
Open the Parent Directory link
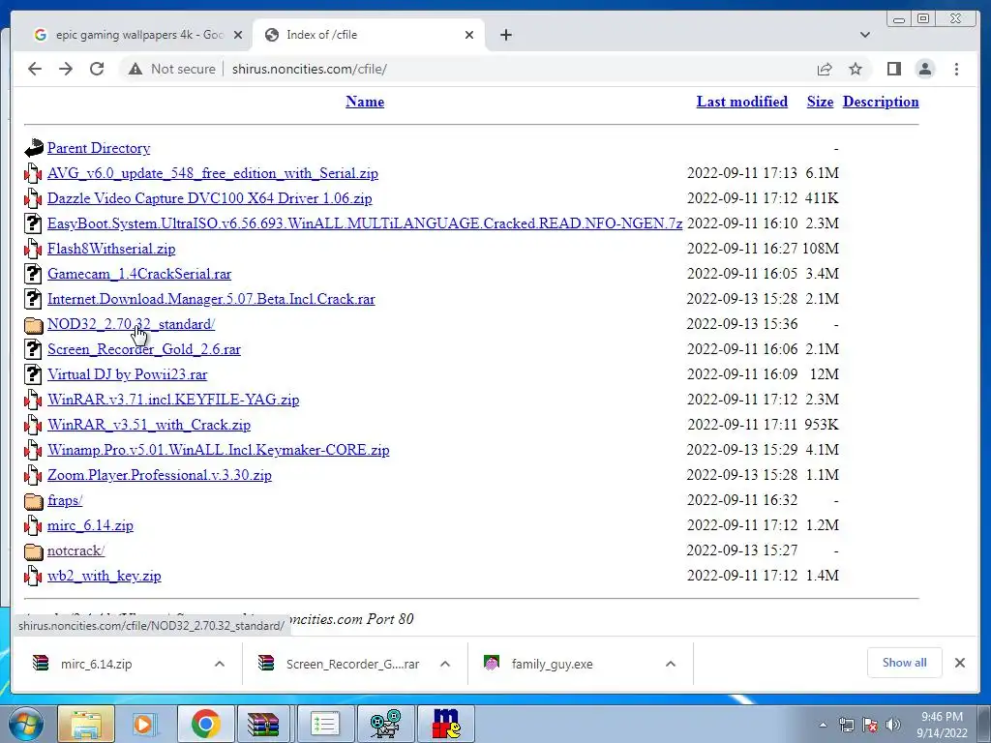pos(99,148)
